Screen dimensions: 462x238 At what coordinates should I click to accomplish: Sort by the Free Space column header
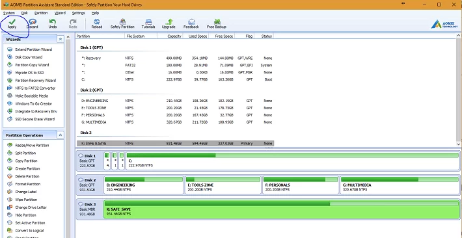(x=222, y=36)
